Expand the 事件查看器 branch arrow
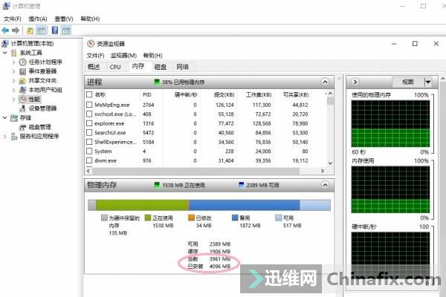The height and width of the screenshot is (297, 446). click(x=13, y=71)
